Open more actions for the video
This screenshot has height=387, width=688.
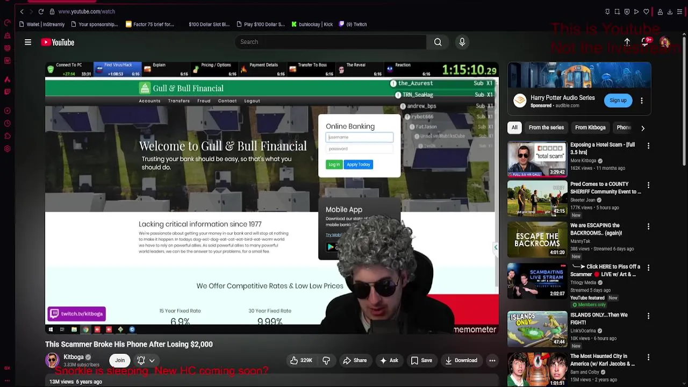click(492, 361)
